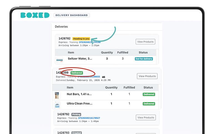
Task: Click Item header in Nut Bars table
Action: [70, 87]
